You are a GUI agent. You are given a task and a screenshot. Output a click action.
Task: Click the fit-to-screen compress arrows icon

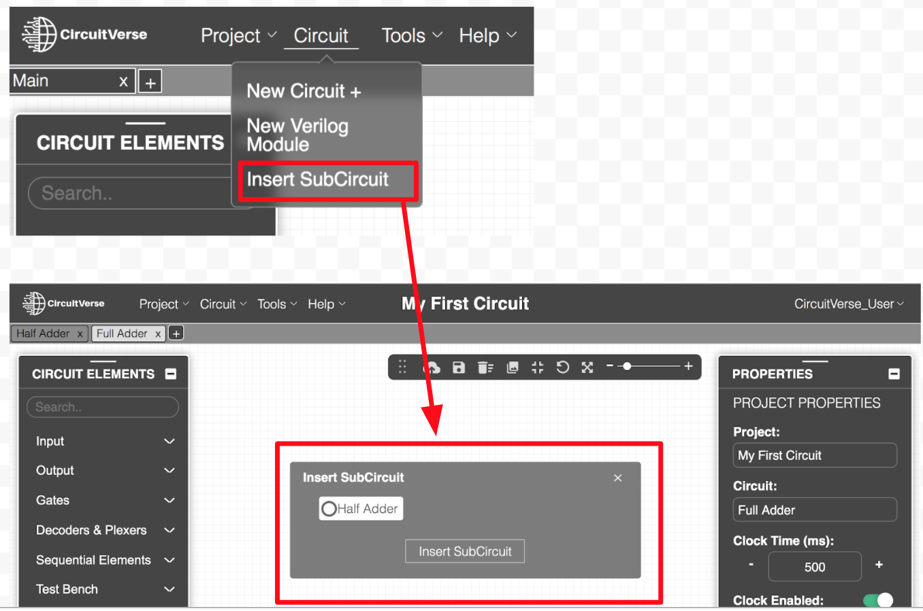[x=537, y=367]
